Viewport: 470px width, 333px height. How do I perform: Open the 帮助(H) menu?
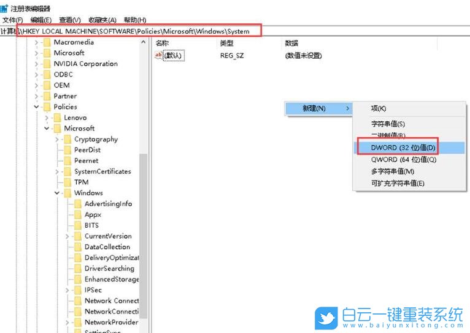pos(134,20)
